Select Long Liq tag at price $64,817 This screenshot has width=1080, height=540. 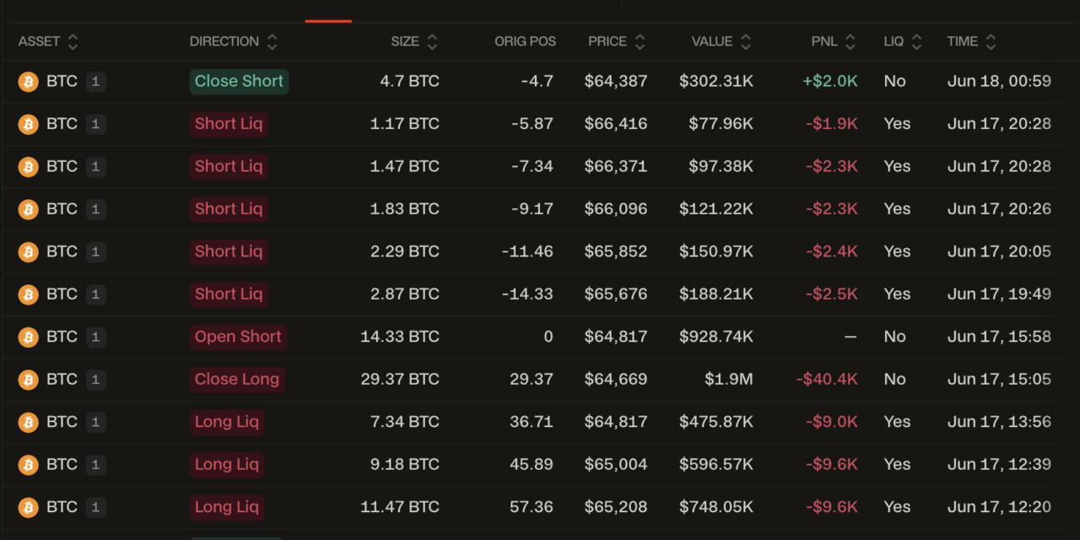227,422
